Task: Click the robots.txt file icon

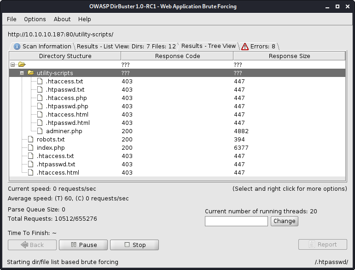Action: pyautogui.click(x=31, y=140)
